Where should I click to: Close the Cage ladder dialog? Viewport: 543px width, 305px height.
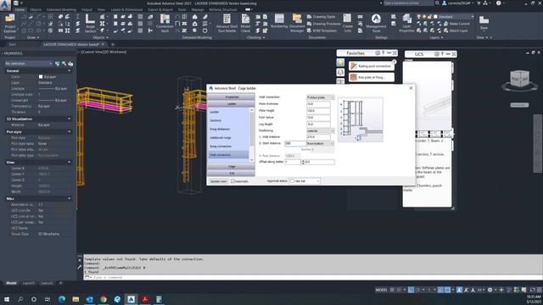(411, 88)
